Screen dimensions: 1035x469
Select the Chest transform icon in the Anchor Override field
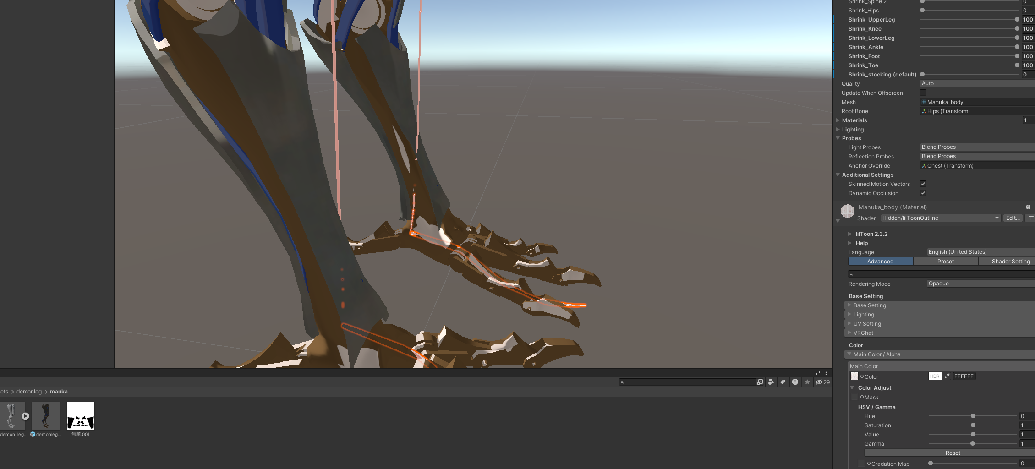point(924,166)
